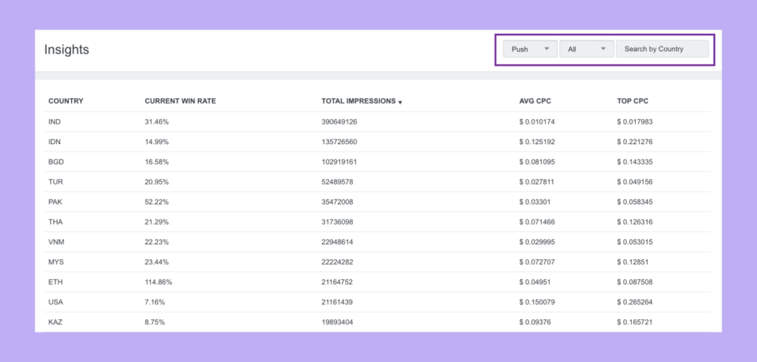The image size is (757, 362).
Task: Select the IDN country row
Action: 55,141
